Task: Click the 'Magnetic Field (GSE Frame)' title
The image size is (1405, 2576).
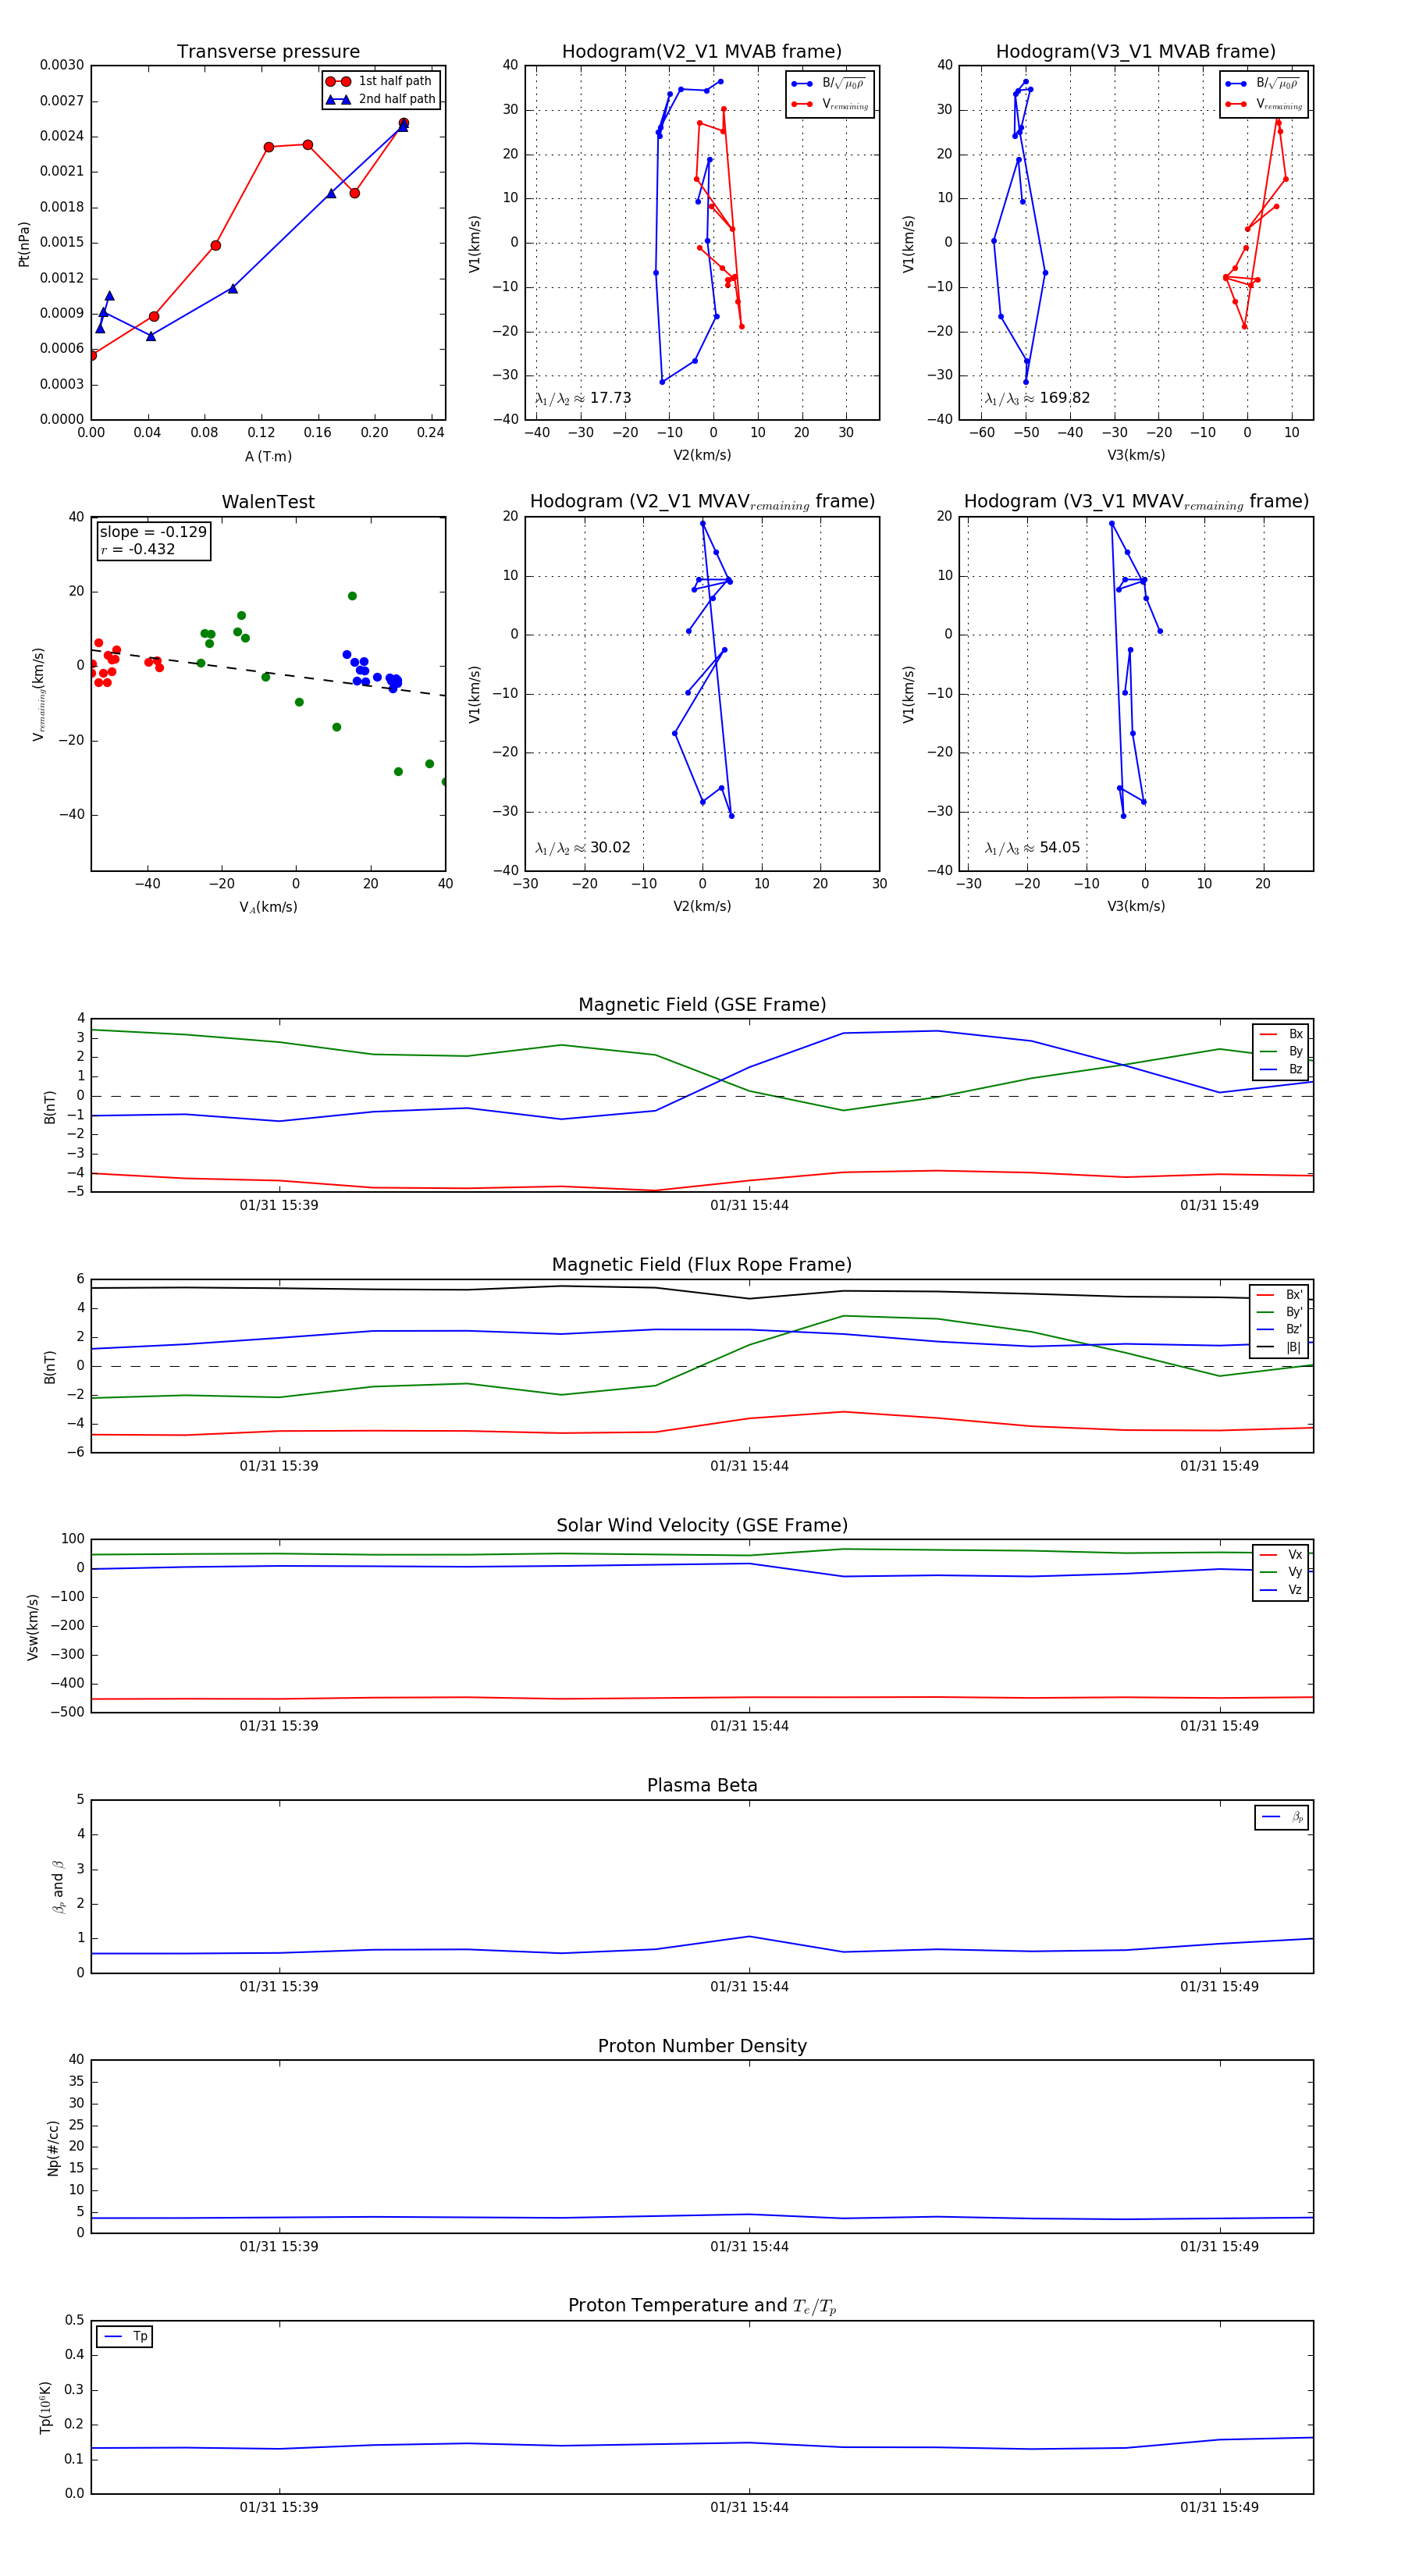Action: (702, 1005)
